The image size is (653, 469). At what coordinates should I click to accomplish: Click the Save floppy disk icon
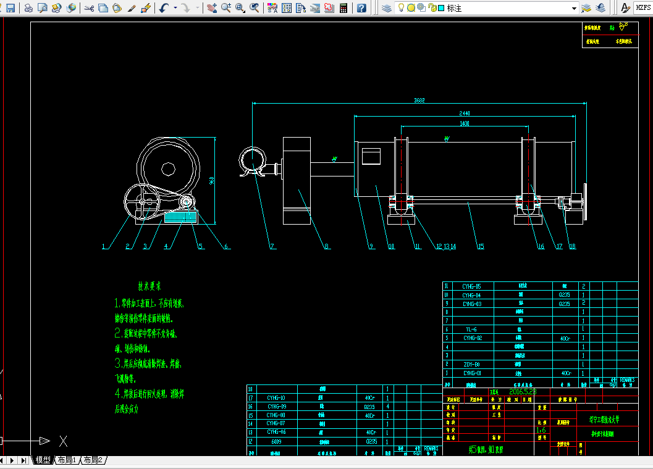[11, 8]
